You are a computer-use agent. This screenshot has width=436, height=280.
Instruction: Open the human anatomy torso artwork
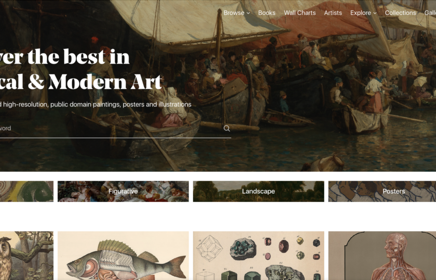[382, 255]
